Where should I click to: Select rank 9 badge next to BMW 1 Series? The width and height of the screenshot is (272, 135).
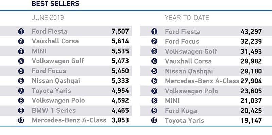(21, 111)
